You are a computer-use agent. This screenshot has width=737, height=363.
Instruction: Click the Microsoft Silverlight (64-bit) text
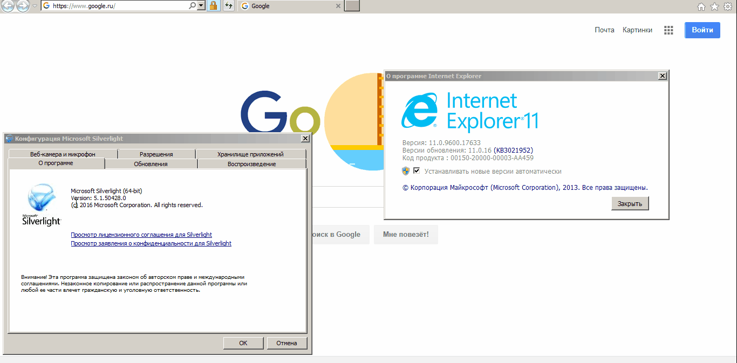107,191
